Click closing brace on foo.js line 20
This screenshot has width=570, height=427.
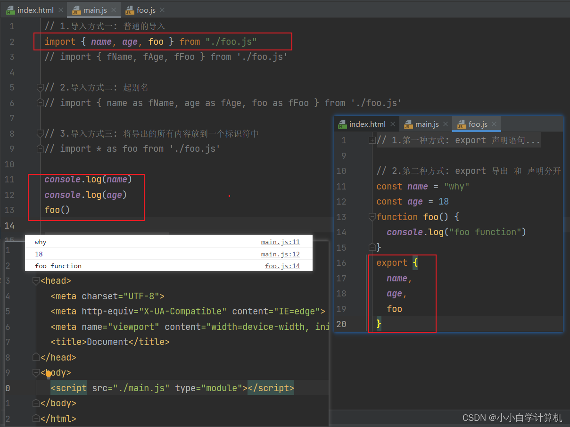pyautogui.click(x=379, y=324)
